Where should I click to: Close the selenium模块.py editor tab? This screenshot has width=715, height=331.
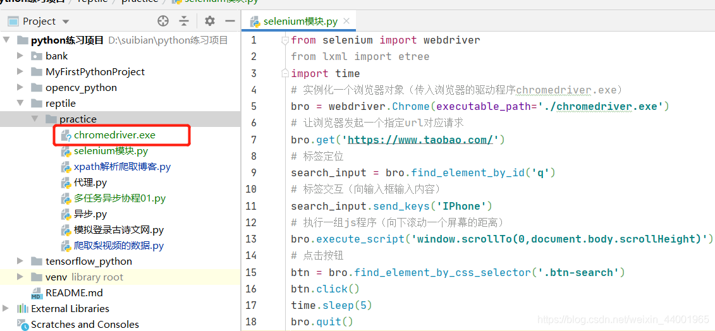pyautogui.click(x=346, y=21)
